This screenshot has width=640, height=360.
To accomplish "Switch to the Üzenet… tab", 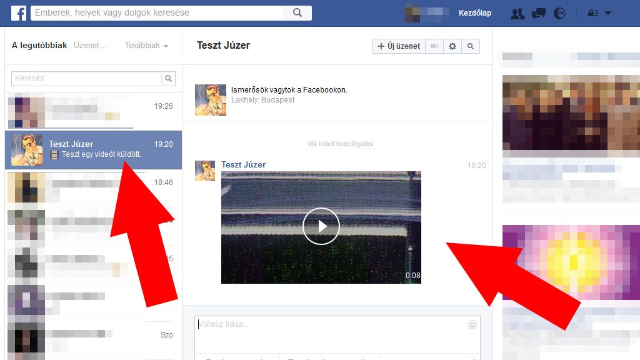I will (x=90, y=46).
